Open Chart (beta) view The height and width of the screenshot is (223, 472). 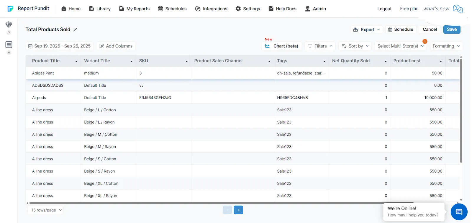(x=282, y=46)
